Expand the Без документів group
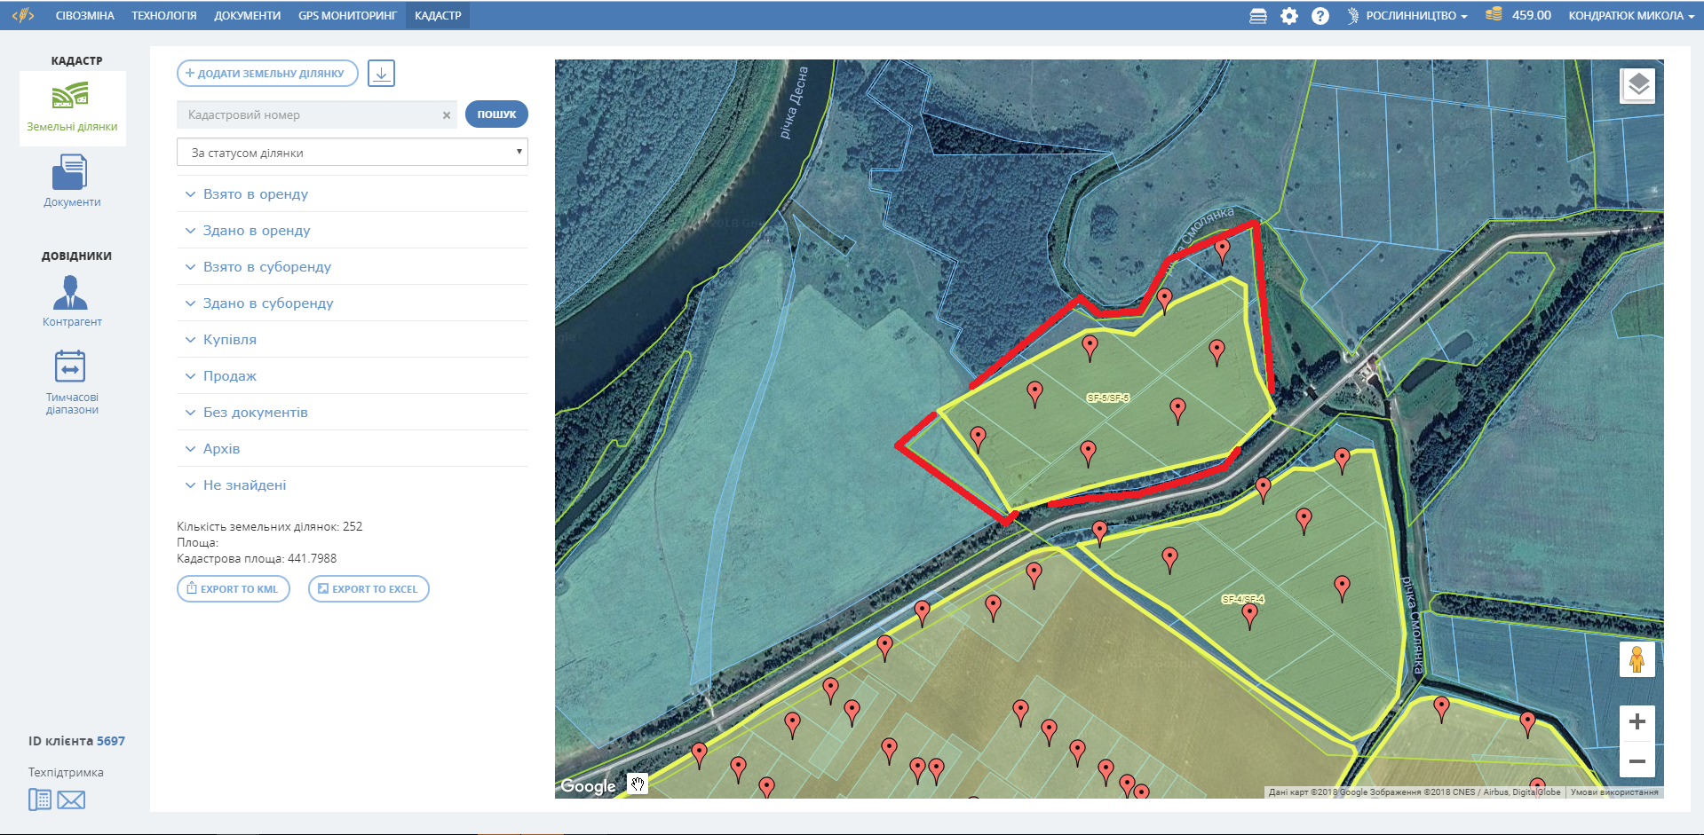1704x835 pixels. 255,413
